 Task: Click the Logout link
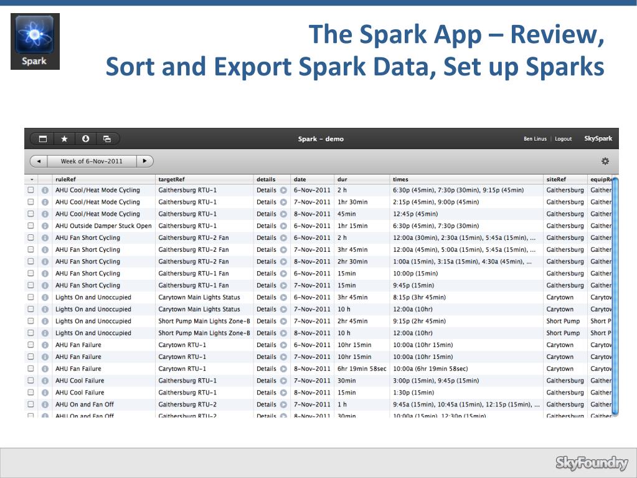click(563, 138)
